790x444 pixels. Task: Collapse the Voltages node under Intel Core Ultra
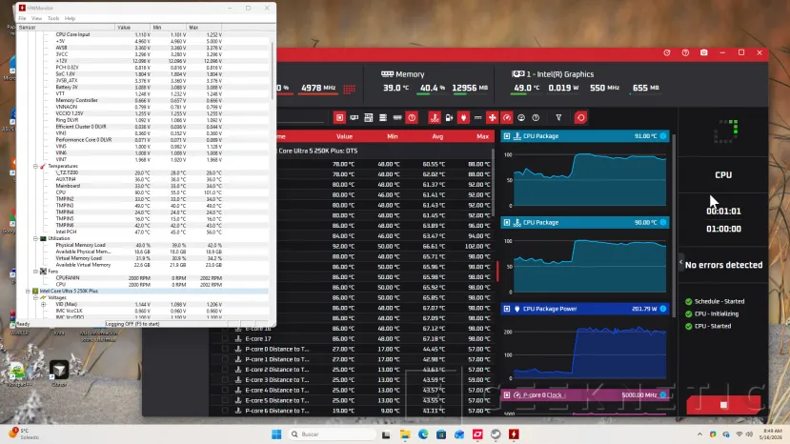[x=36, y=297]
